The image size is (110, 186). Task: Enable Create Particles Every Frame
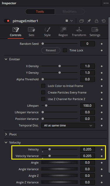[x=43, y=92]
